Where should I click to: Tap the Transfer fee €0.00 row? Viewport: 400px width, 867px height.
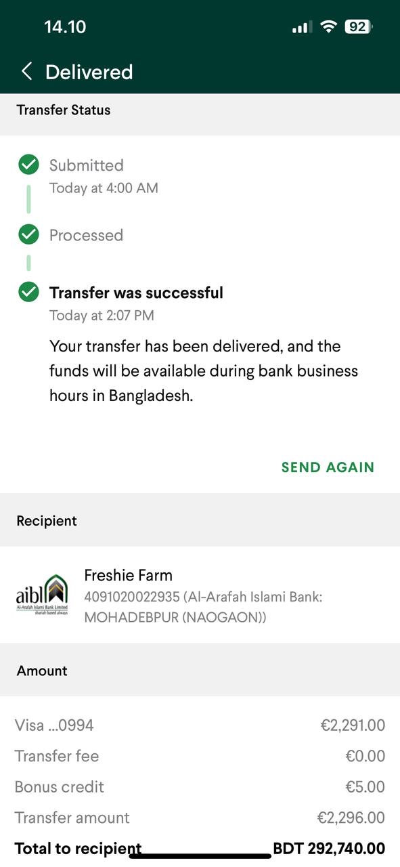[200, 756]
